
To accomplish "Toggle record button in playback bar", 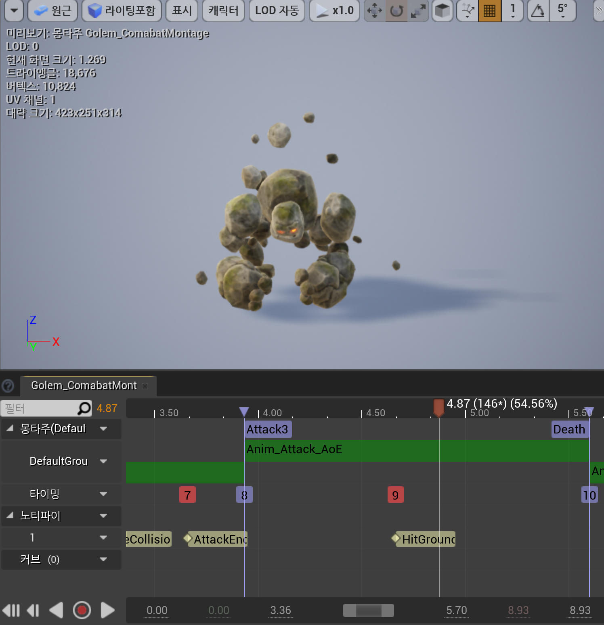I will pyautogui.click(x=82, y=610).
